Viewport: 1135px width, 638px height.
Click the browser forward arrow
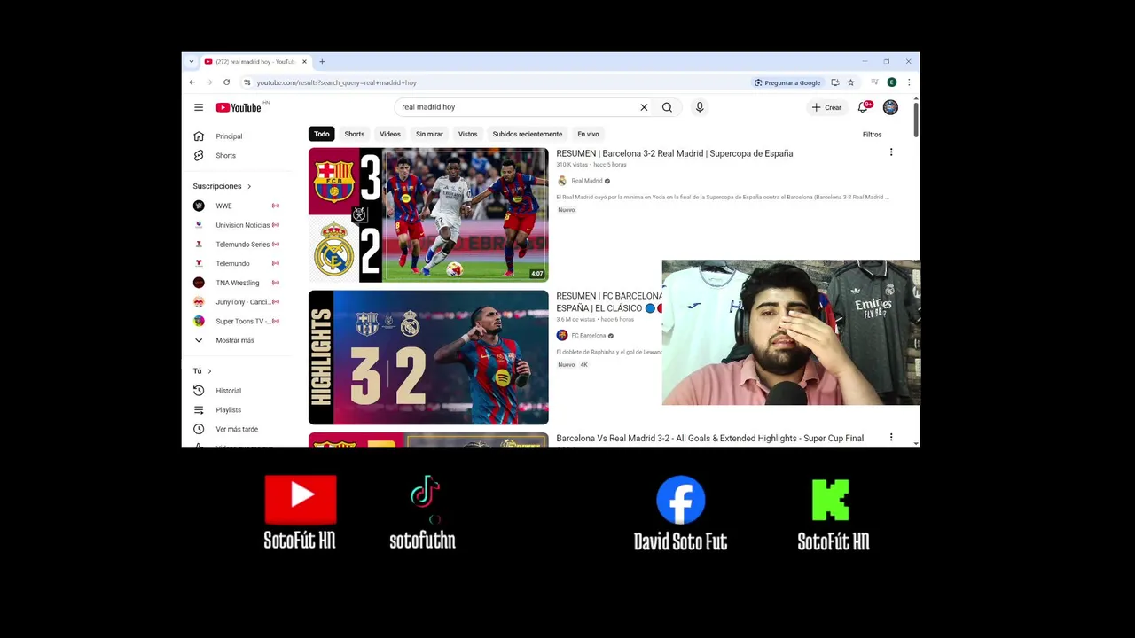[209, 82]
